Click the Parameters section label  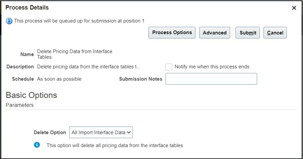click(x=20, y=105)
